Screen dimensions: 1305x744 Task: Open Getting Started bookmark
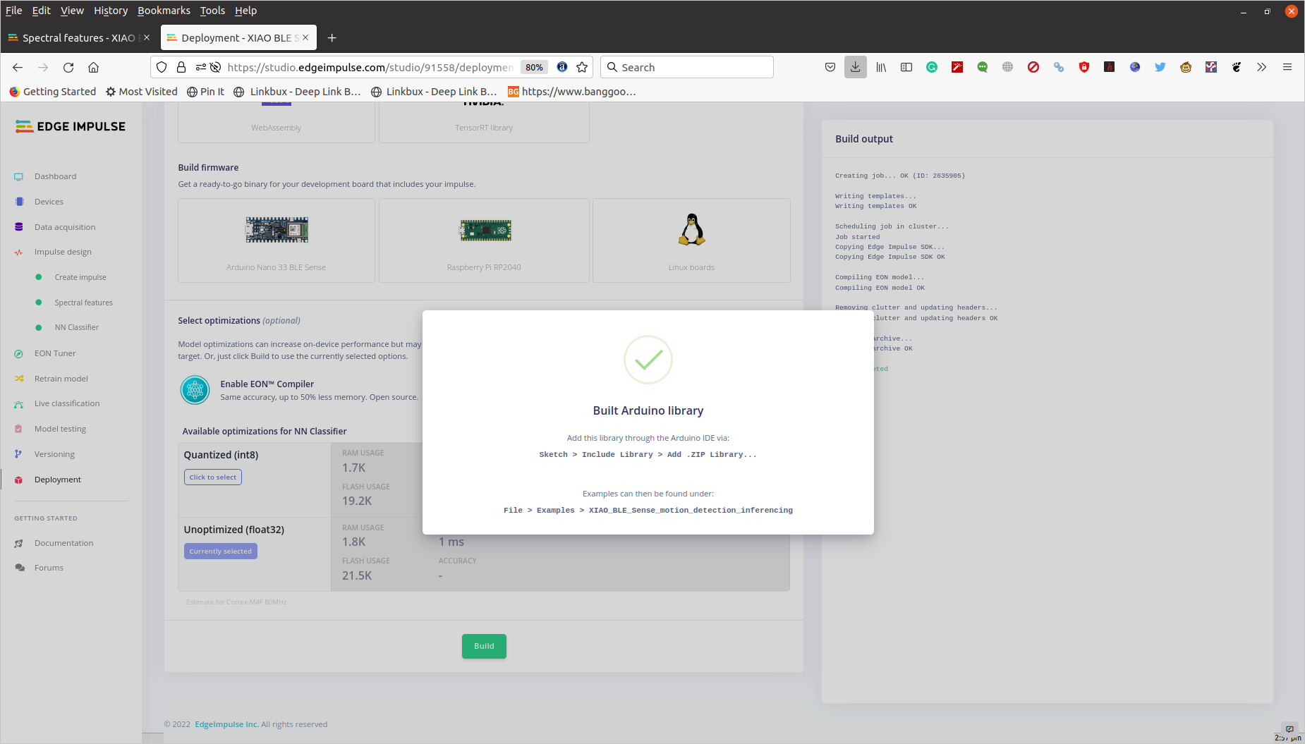(x=53, y=92)
